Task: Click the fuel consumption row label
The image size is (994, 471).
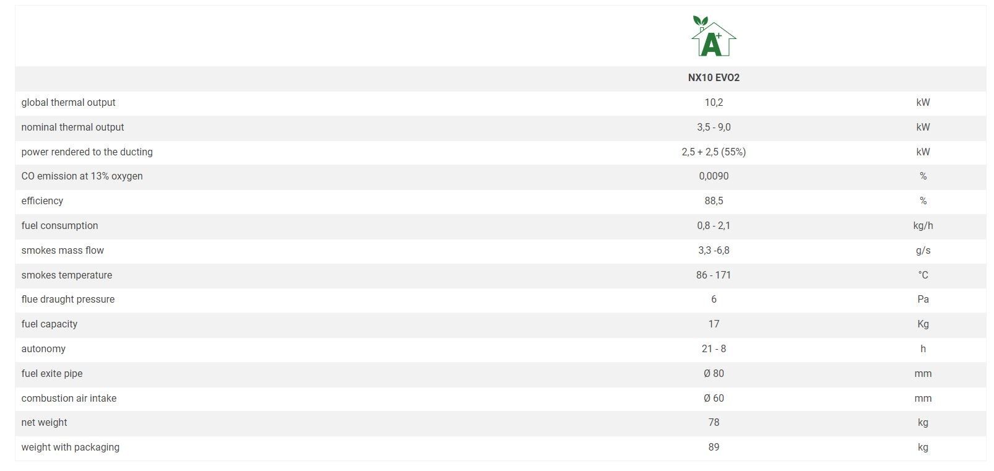Action: [x=59, y=225]
